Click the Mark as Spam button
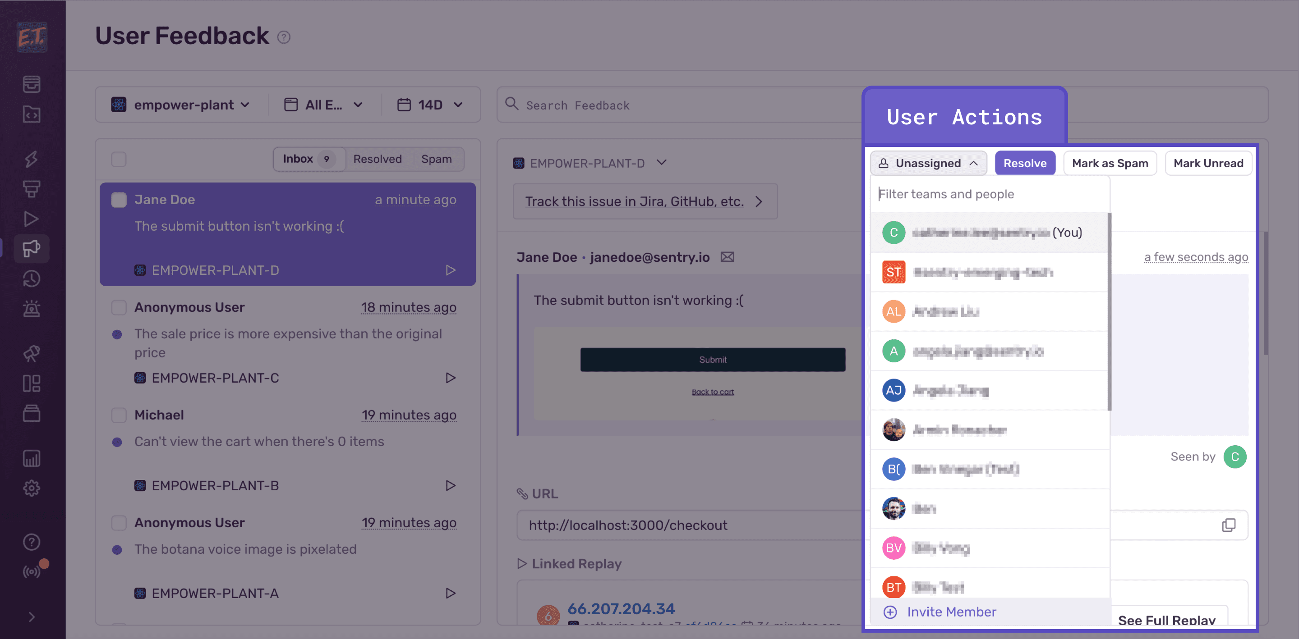1299x639 pixels. click(1110, 163)
